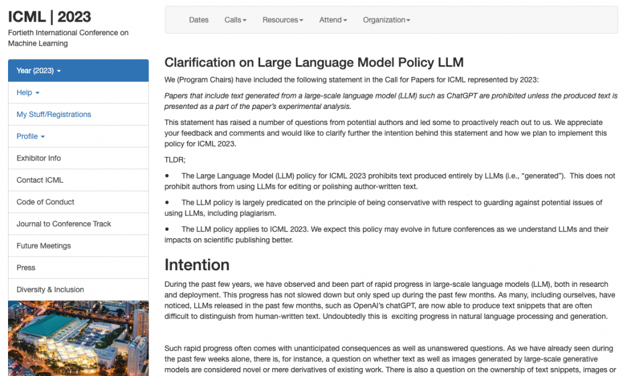Viewport: 631px width, 376px height.
Task: Click the bullet starting 'The LLM policy is largely predicated'
Action: [x=383, y=207]
